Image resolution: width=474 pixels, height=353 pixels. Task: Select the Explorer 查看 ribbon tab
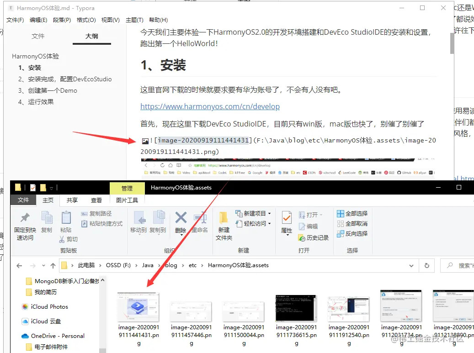(96, 200)
